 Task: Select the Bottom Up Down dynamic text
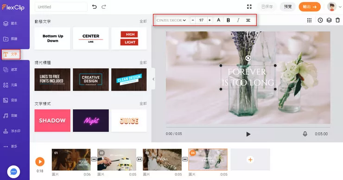[52, 39]
